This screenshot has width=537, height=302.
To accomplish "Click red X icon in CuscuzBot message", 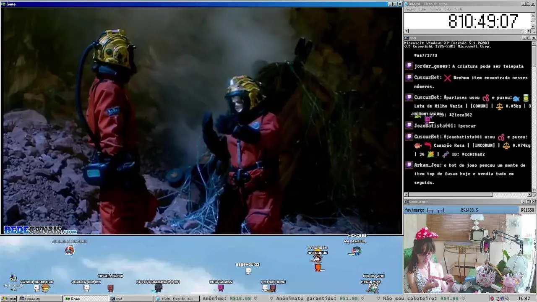I will pos(448,78).
